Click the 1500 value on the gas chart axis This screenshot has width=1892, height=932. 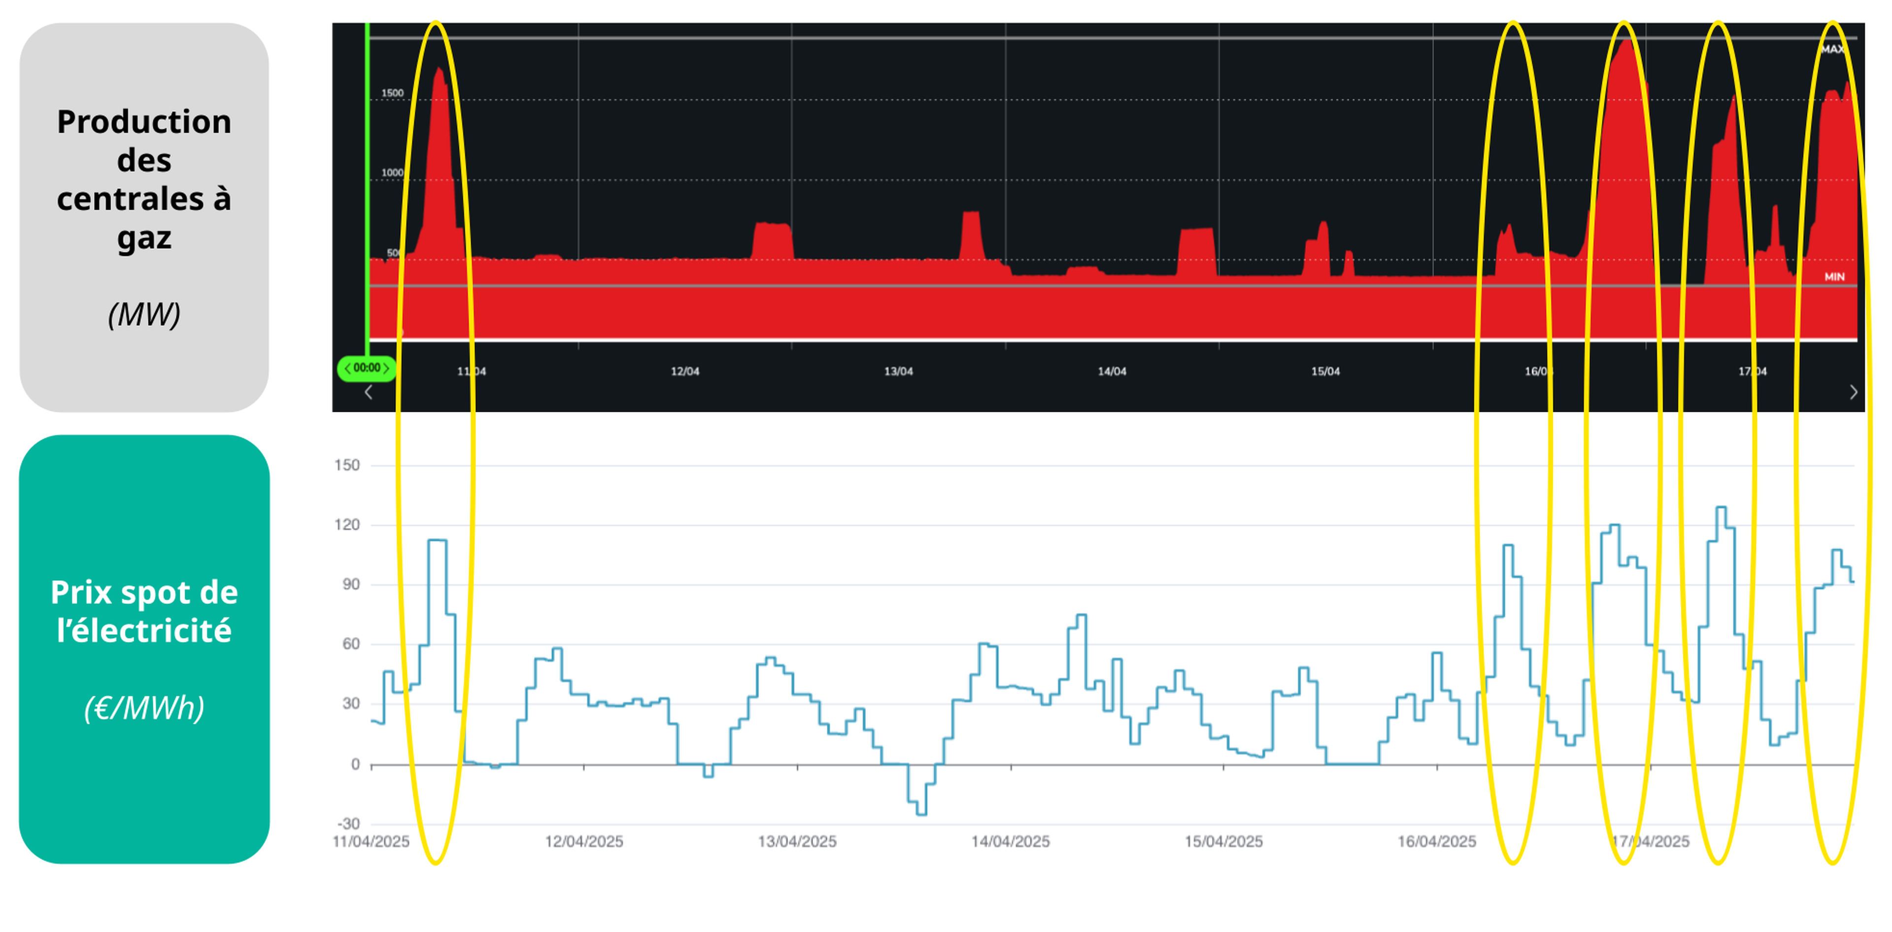[392, 93]
